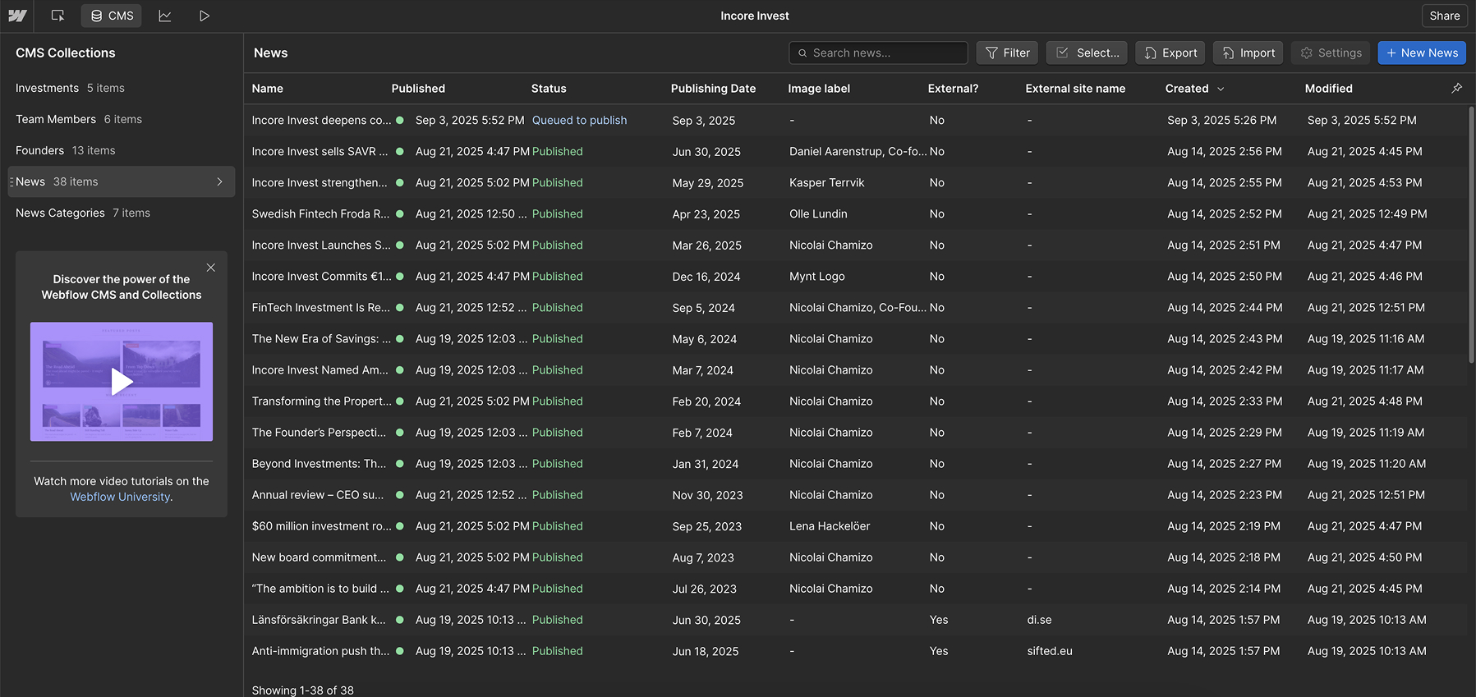Click the 'Olle Lundin' image label cell

[x=818, y=213]
